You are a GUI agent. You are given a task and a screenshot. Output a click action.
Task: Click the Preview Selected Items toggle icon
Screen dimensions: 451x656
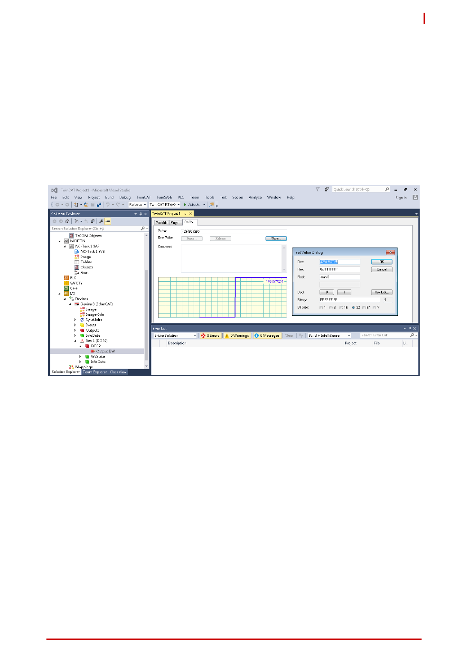[x=108, y=221]
